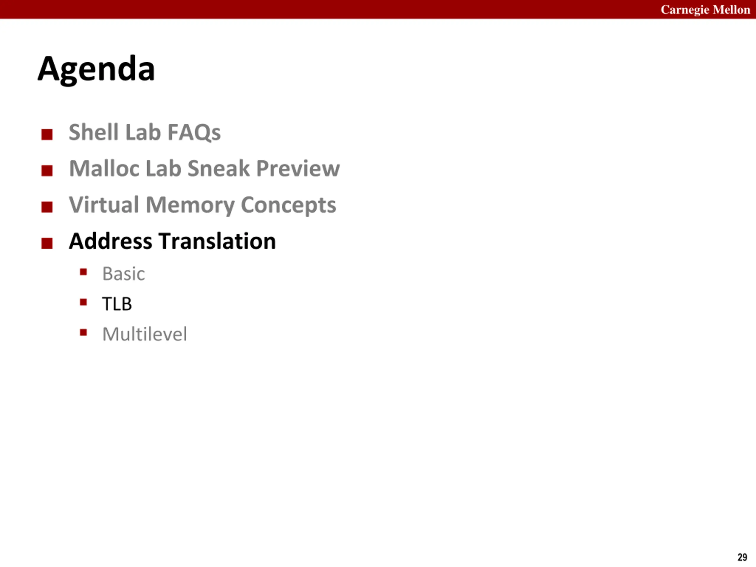Click the red bullet beside Virtual Memory Concepts
This screenshot has height=567, width=756.
click(x=47, y=207)
